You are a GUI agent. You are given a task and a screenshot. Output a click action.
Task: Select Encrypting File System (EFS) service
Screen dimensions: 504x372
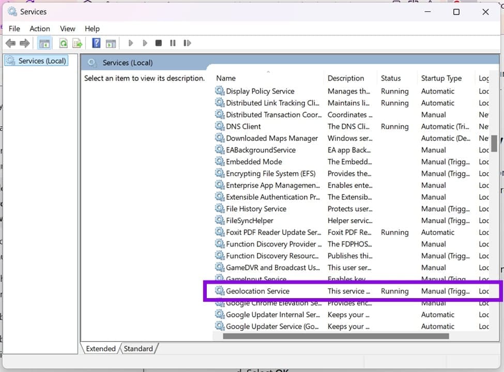pyautogui.click(x=352, y=174)
